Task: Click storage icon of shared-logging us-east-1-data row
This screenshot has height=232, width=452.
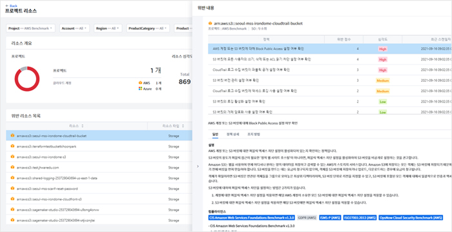Action: (12, 178)
